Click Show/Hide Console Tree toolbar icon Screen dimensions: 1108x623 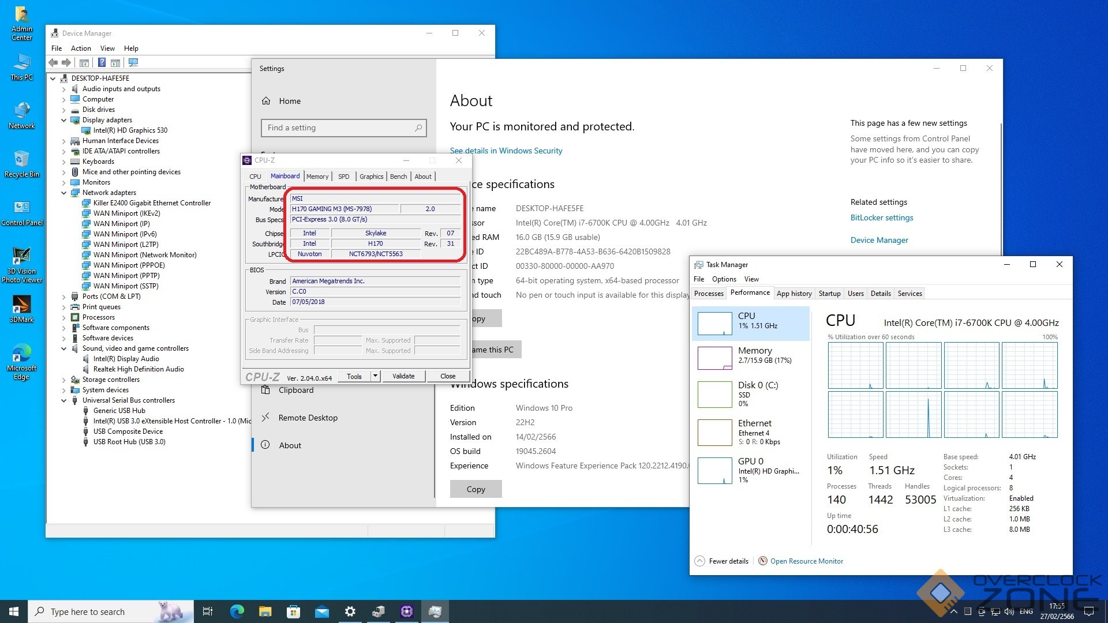point(84,62)
